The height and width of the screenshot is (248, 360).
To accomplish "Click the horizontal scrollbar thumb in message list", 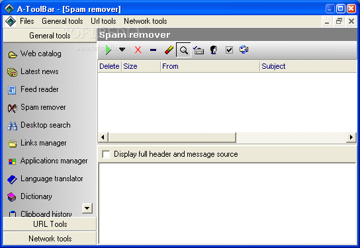I will [172, 138].
